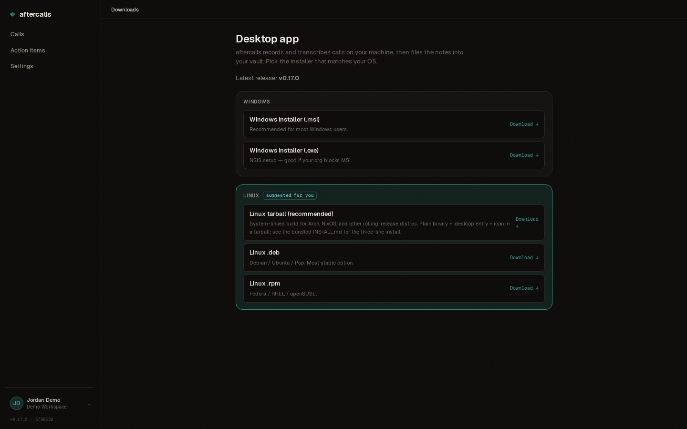The width and height of the screenshot is (687, 429).
Task: Go to Action items
Action: pyautogui.click(x=28, y=51)
